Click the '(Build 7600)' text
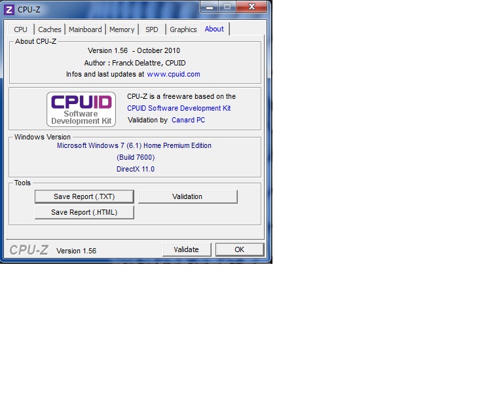503x402 pixels. [136, 157]
